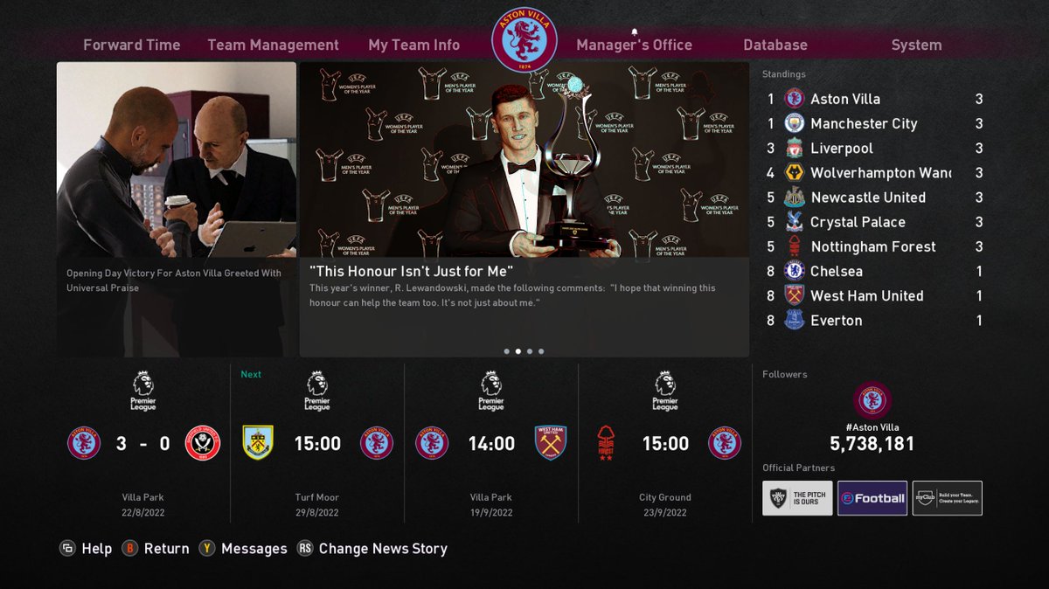Click the 5,738,181 followers count
1049x589 pixels.
click(872, 444)
